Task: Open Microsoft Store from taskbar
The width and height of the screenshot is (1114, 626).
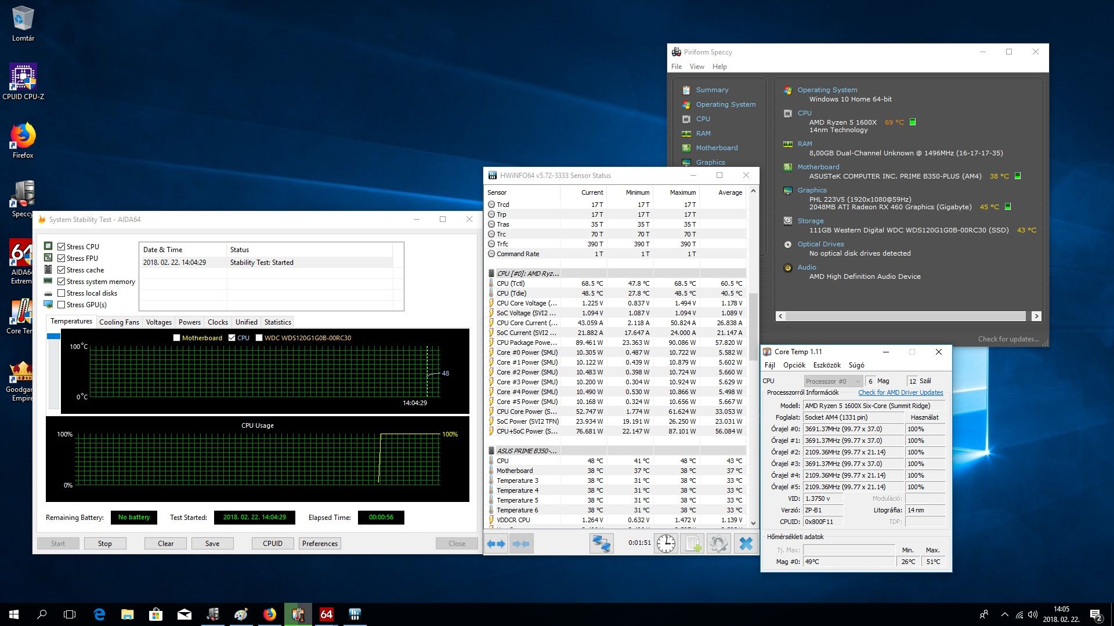Action: pyautogui.click(x=155, y=614)
